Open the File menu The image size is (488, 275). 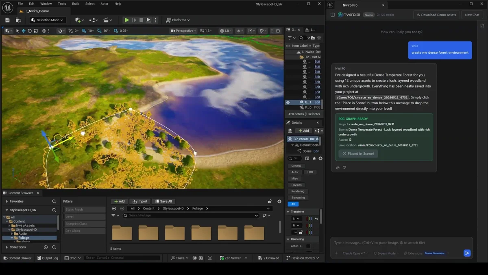tap(20, 4)
